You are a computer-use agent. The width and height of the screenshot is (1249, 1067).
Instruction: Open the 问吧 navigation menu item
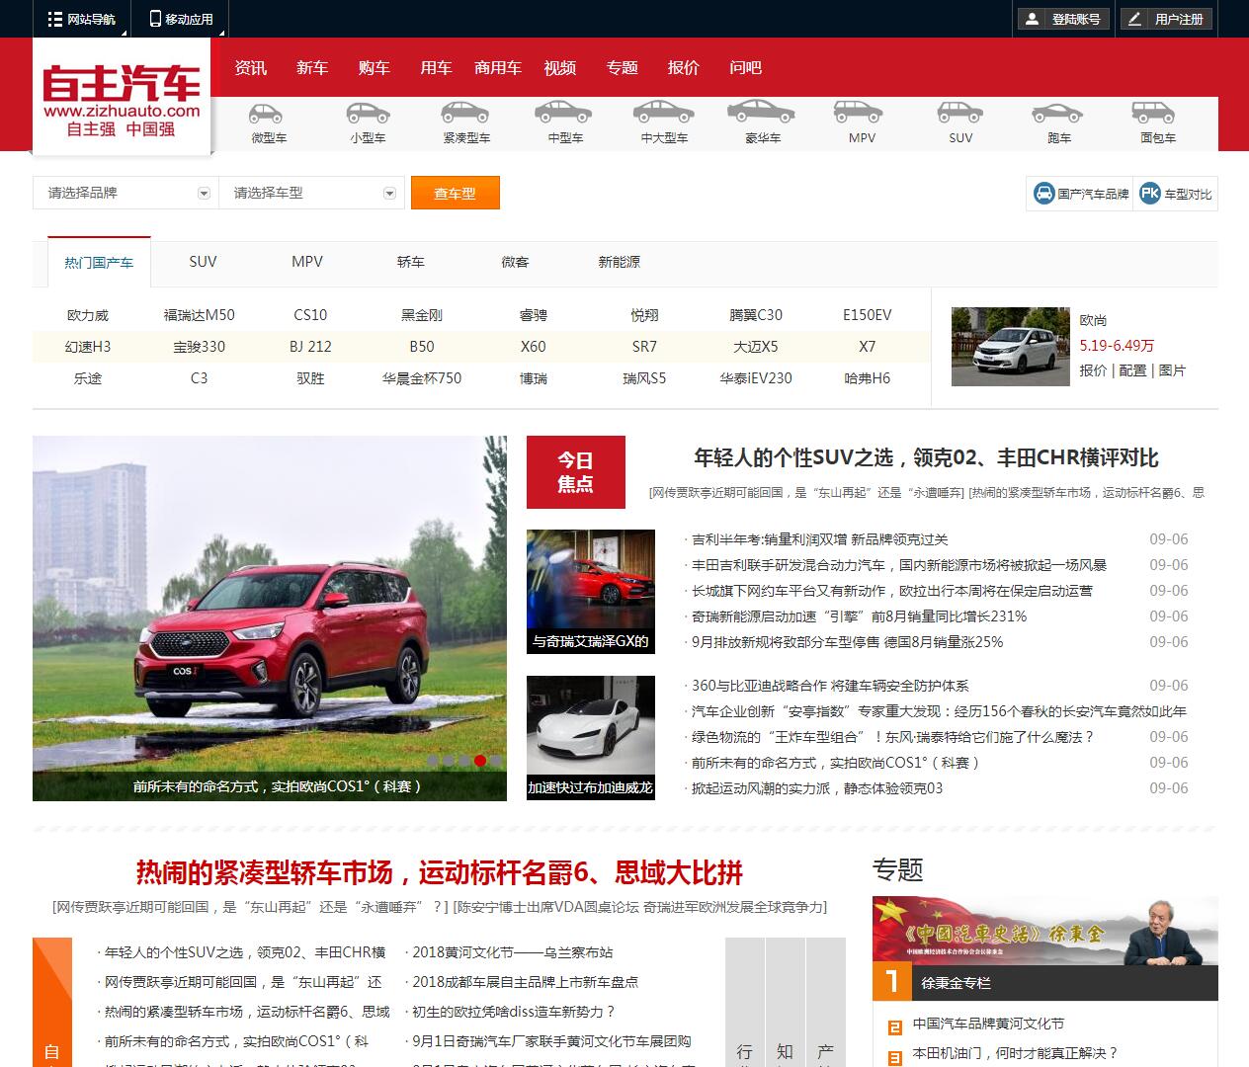pos(745,68)
